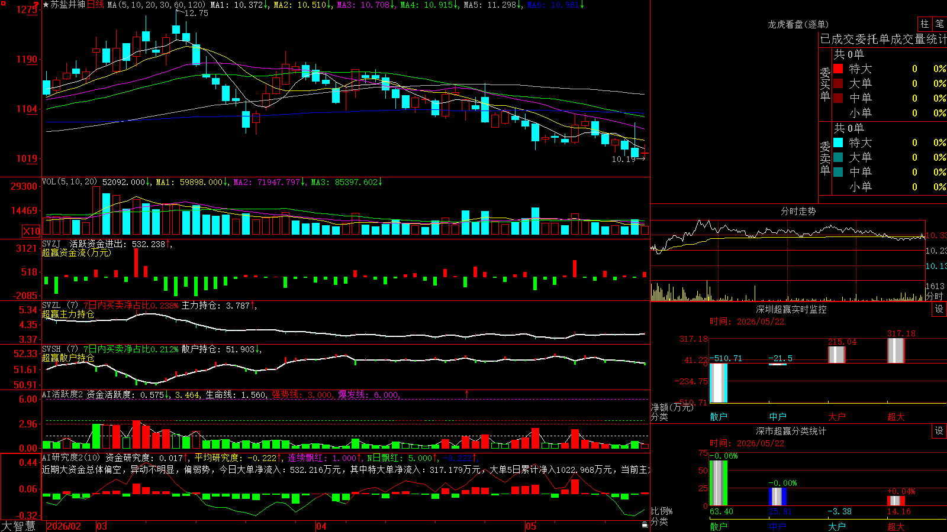Click the 大智慧 logo text
The width and height of the screenshot is (947, 532).
click(x=18, y=526)
